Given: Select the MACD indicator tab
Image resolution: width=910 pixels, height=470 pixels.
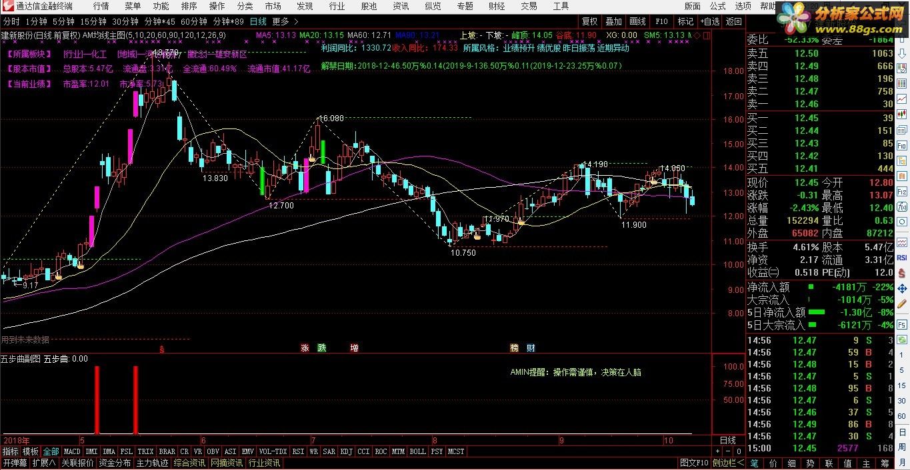Looking at the screenshot, I should click(x=72, y=451).
